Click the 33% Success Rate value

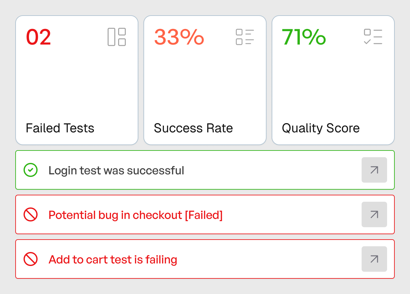pos(179,37)
